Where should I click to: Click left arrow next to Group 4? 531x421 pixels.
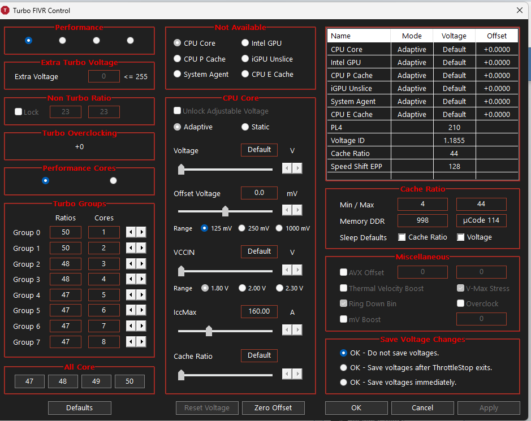click(131, 295)
